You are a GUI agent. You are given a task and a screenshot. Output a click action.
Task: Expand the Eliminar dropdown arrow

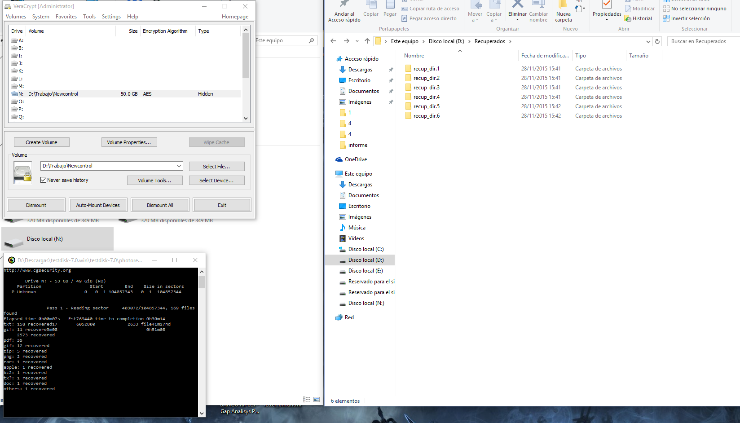point(517,20)
